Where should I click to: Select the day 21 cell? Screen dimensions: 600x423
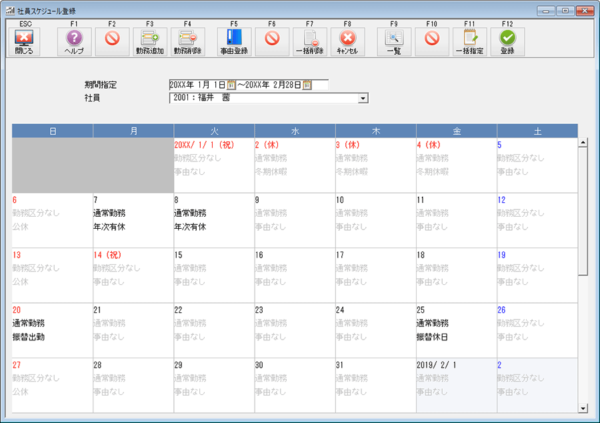pyautogui.click(x=133, y=331)
